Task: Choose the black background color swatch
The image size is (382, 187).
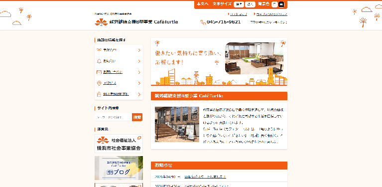Action: point(281,4)
